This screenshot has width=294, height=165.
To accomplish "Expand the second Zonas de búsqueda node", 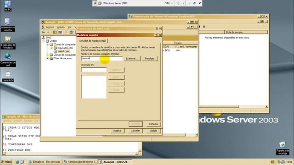I will point(47,55).
